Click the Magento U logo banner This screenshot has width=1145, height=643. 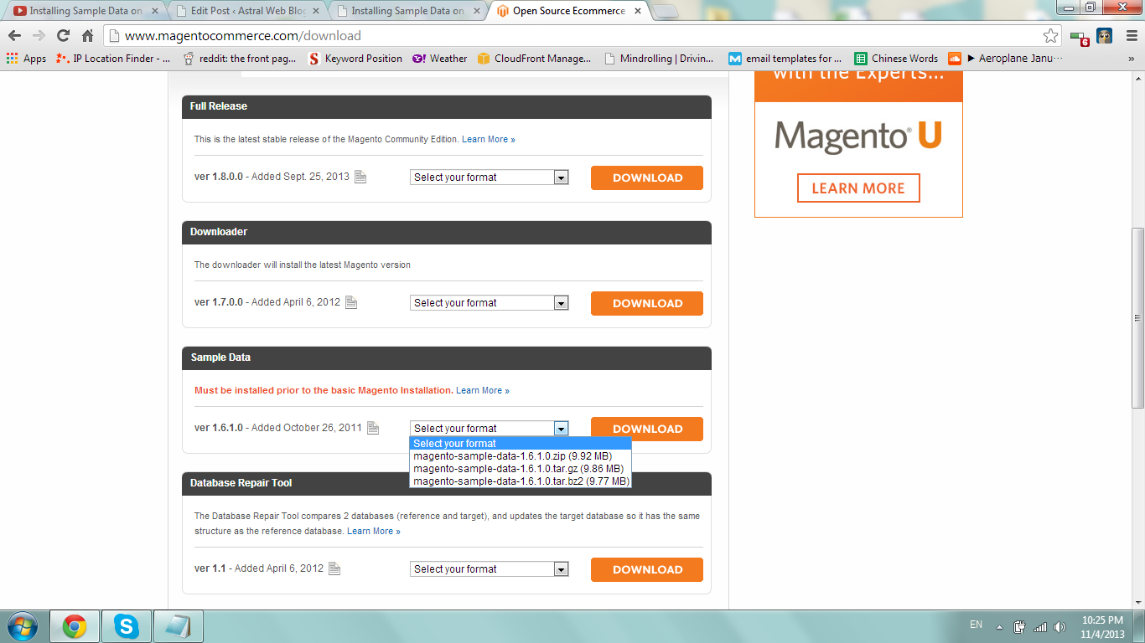858,136
